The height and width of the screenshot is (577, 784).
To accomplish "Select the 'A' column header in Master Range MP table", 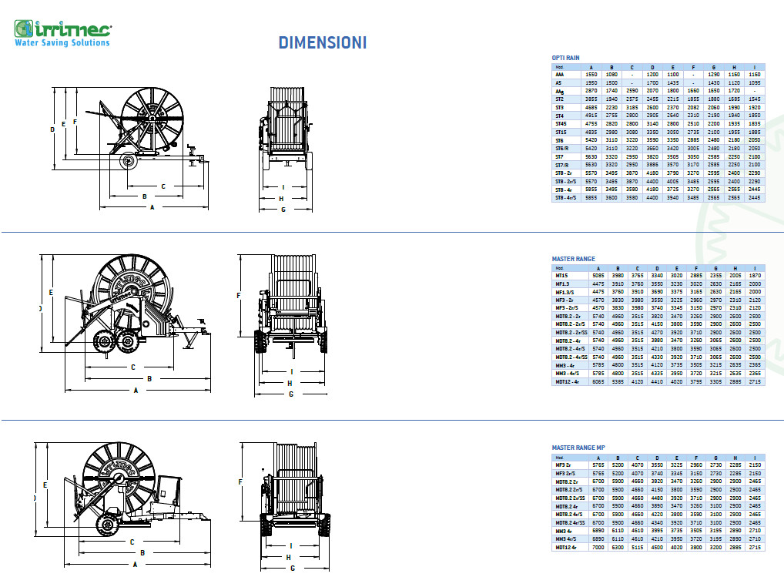I will coord(598,458).
